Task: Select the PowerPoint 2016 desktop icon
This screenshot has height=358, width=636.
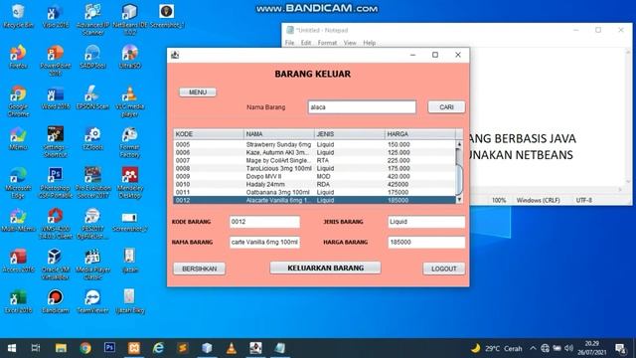Action: [x=56, y=60]
